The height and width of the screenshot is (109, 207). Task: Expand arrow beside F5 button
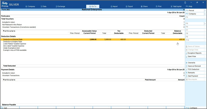pos(205,24)
